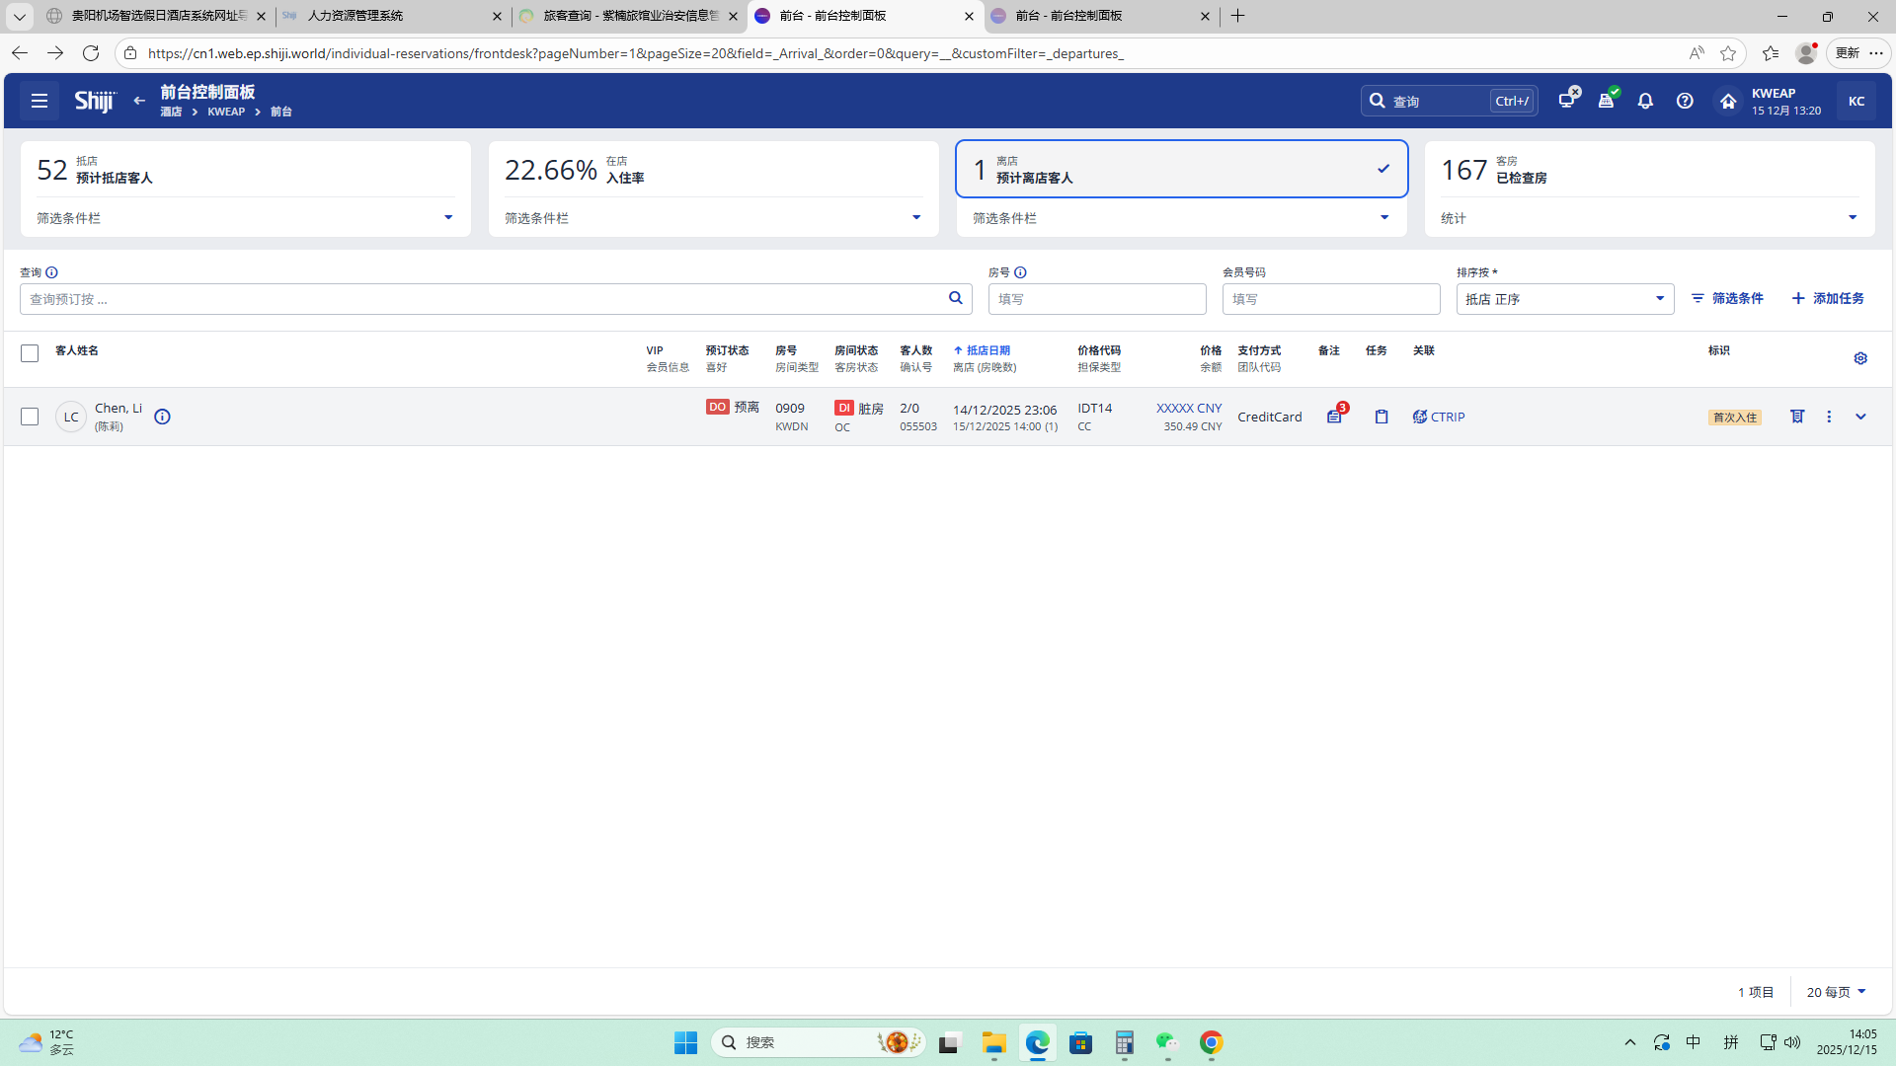Viewport: 1896px width, 1066px height.
Task: Open the help question mark icon
Action: (1685, 101)
